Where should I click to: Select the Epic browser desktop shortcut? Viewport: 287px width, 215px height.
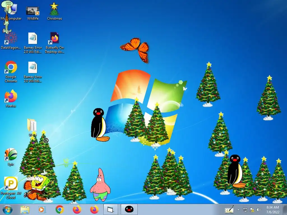(x=11, y=157)
